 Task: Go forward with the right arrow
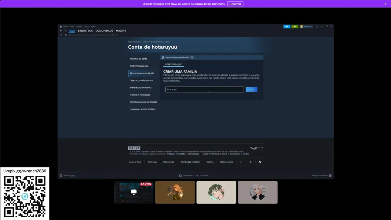[x=65, y=31]
